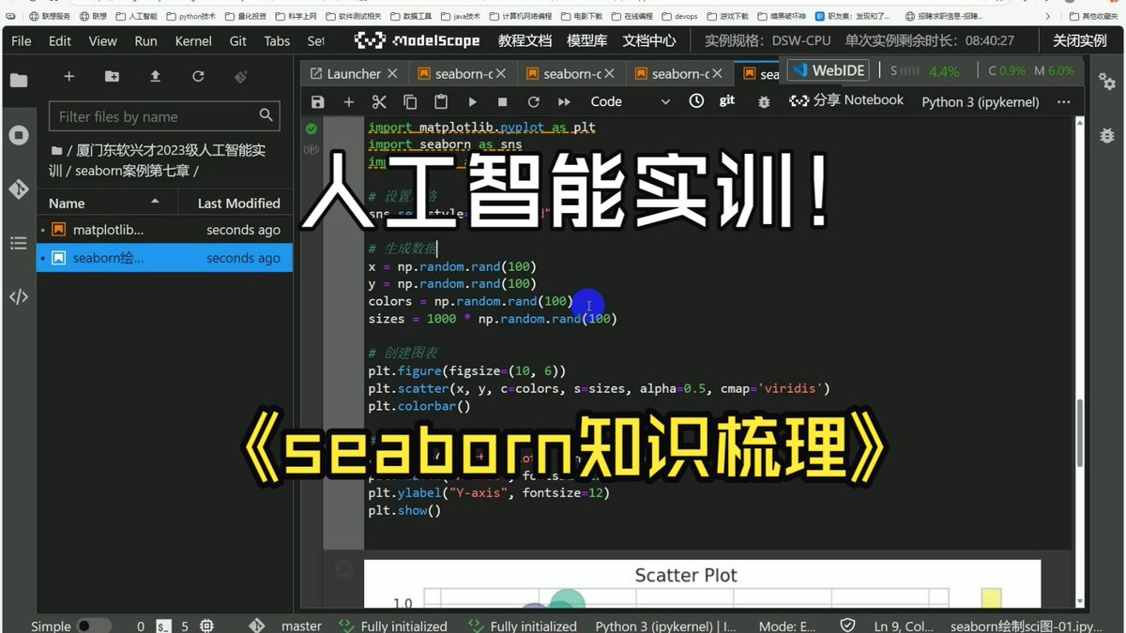The width and height of the screenshot is (1126, 633).
Task: Open the Kernel menu
Action: pos(193,41)
